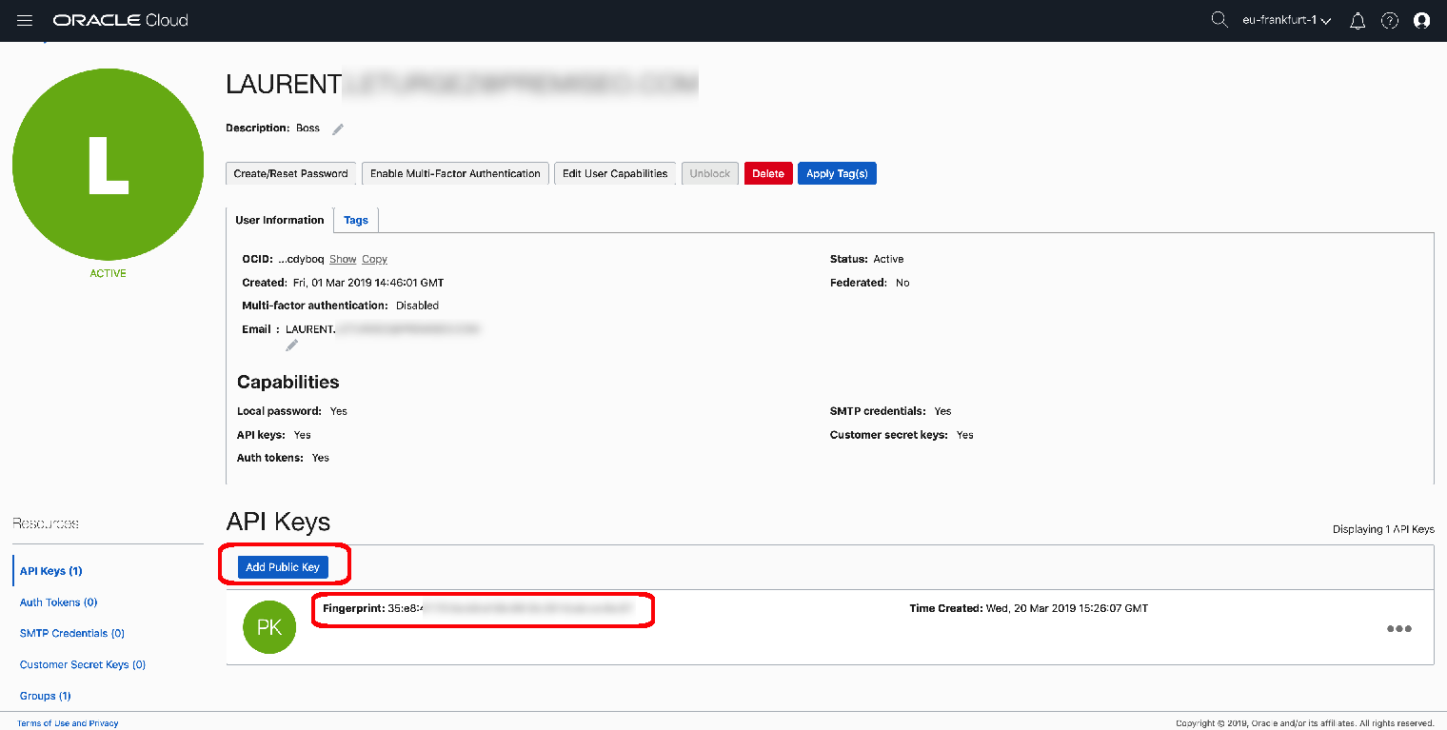
Task: Click the search magnifier icon
Action: (x=1219, y=20)
